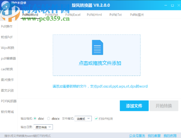Switch to the Pdf转Ppt tab

(x=52, y=15)
